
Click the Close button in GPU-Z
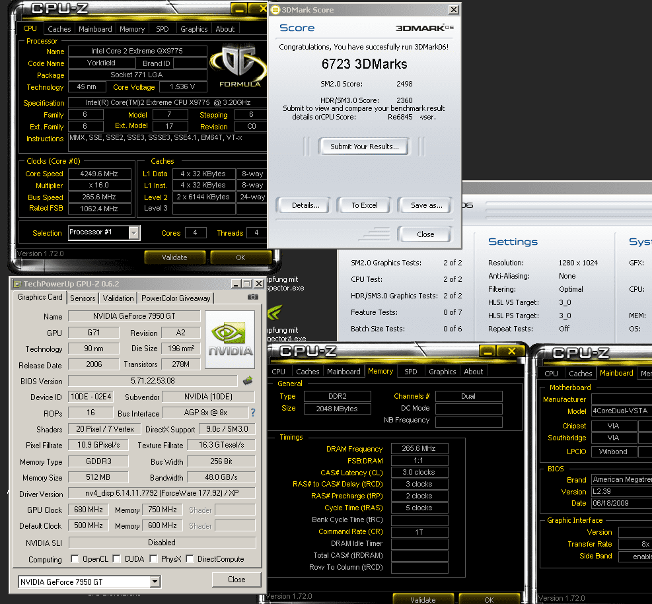[x=236, y=580]
